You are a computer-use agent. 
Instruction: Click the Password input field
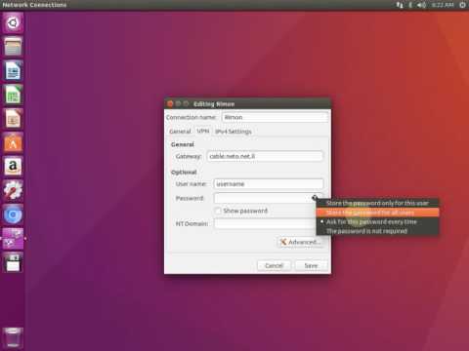(269, 198)
